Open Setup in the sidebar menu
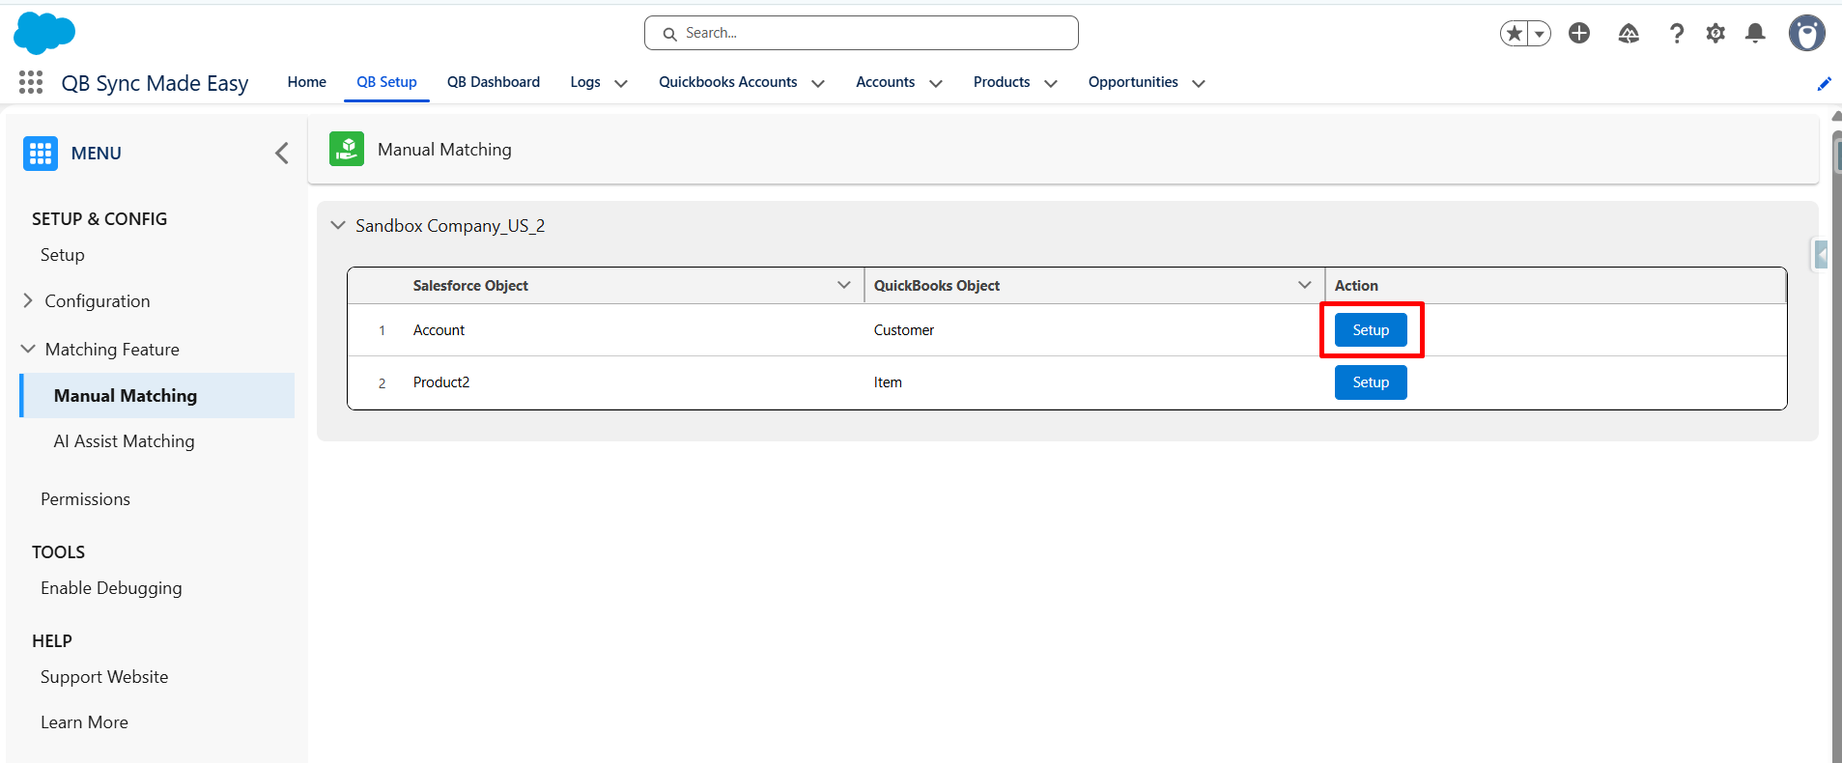Viewport: 1842px width, 763px height. point(63,255)
